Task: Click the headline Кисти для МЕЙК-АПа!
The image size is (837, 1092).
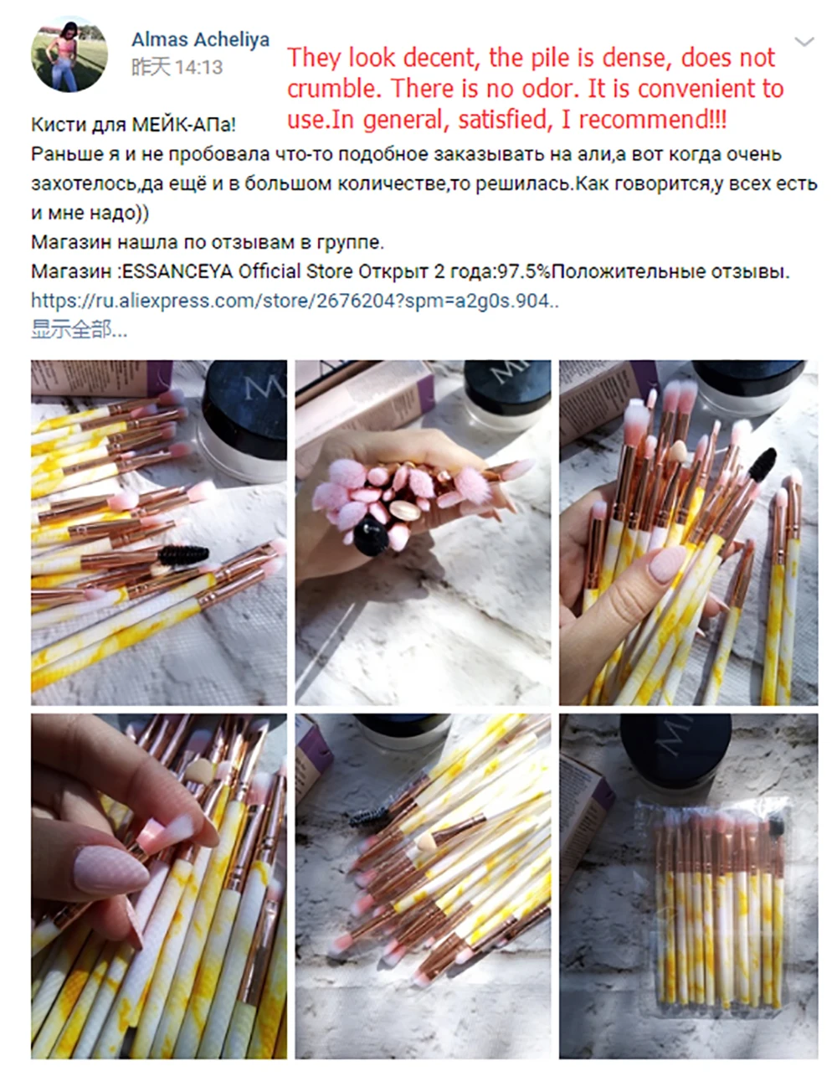Action: [x=134, y=125]
